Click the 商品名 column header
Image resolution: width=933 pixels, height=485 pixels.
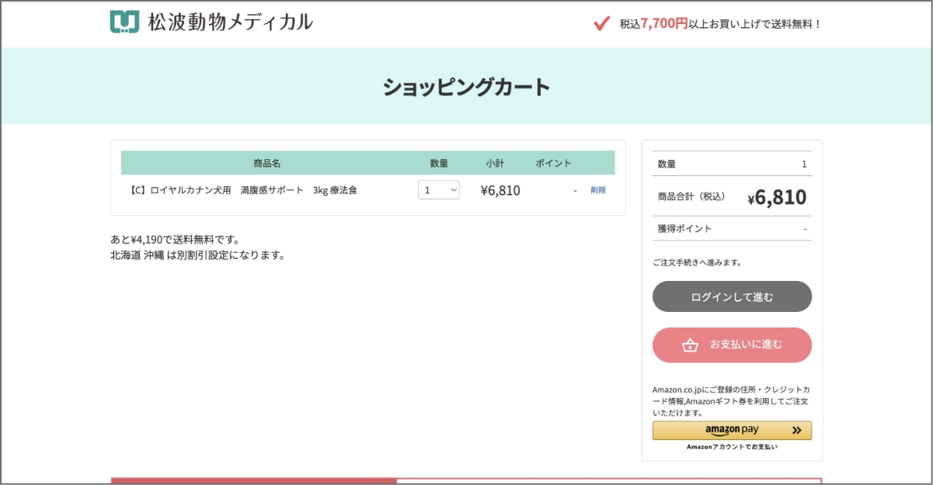[266, 163]
